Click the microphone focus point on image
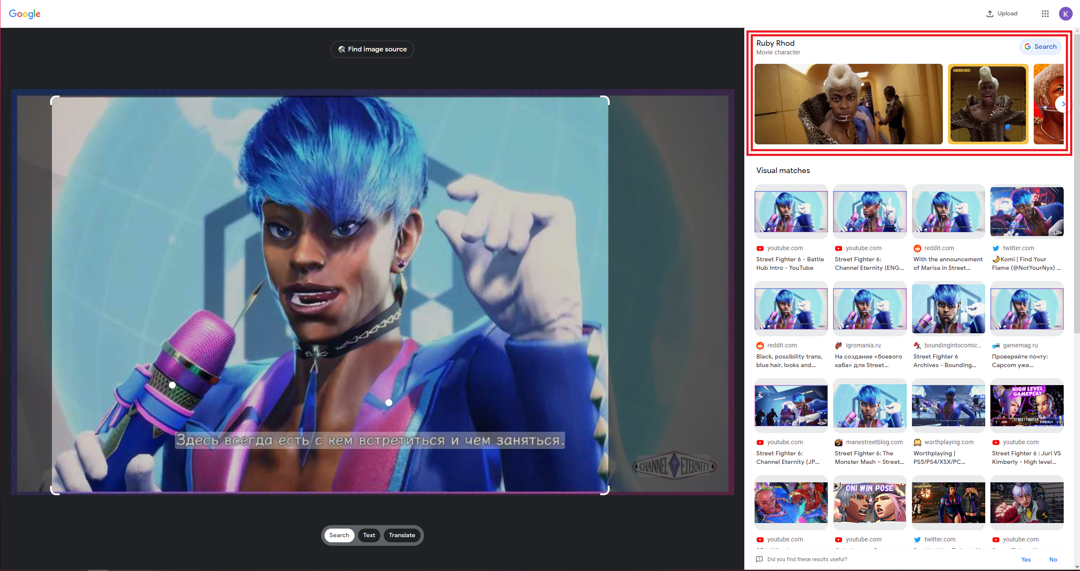 tap(172, 385)
